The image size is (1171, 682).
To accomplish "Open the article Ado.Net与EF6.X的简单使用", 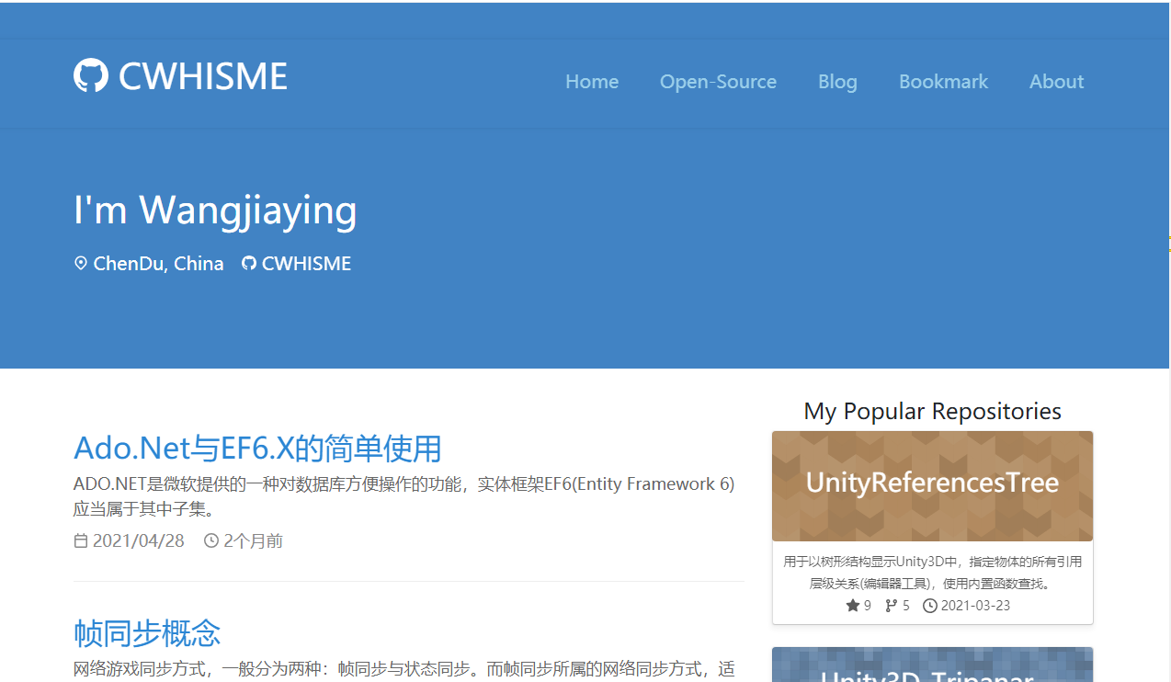I will (257, 449).
